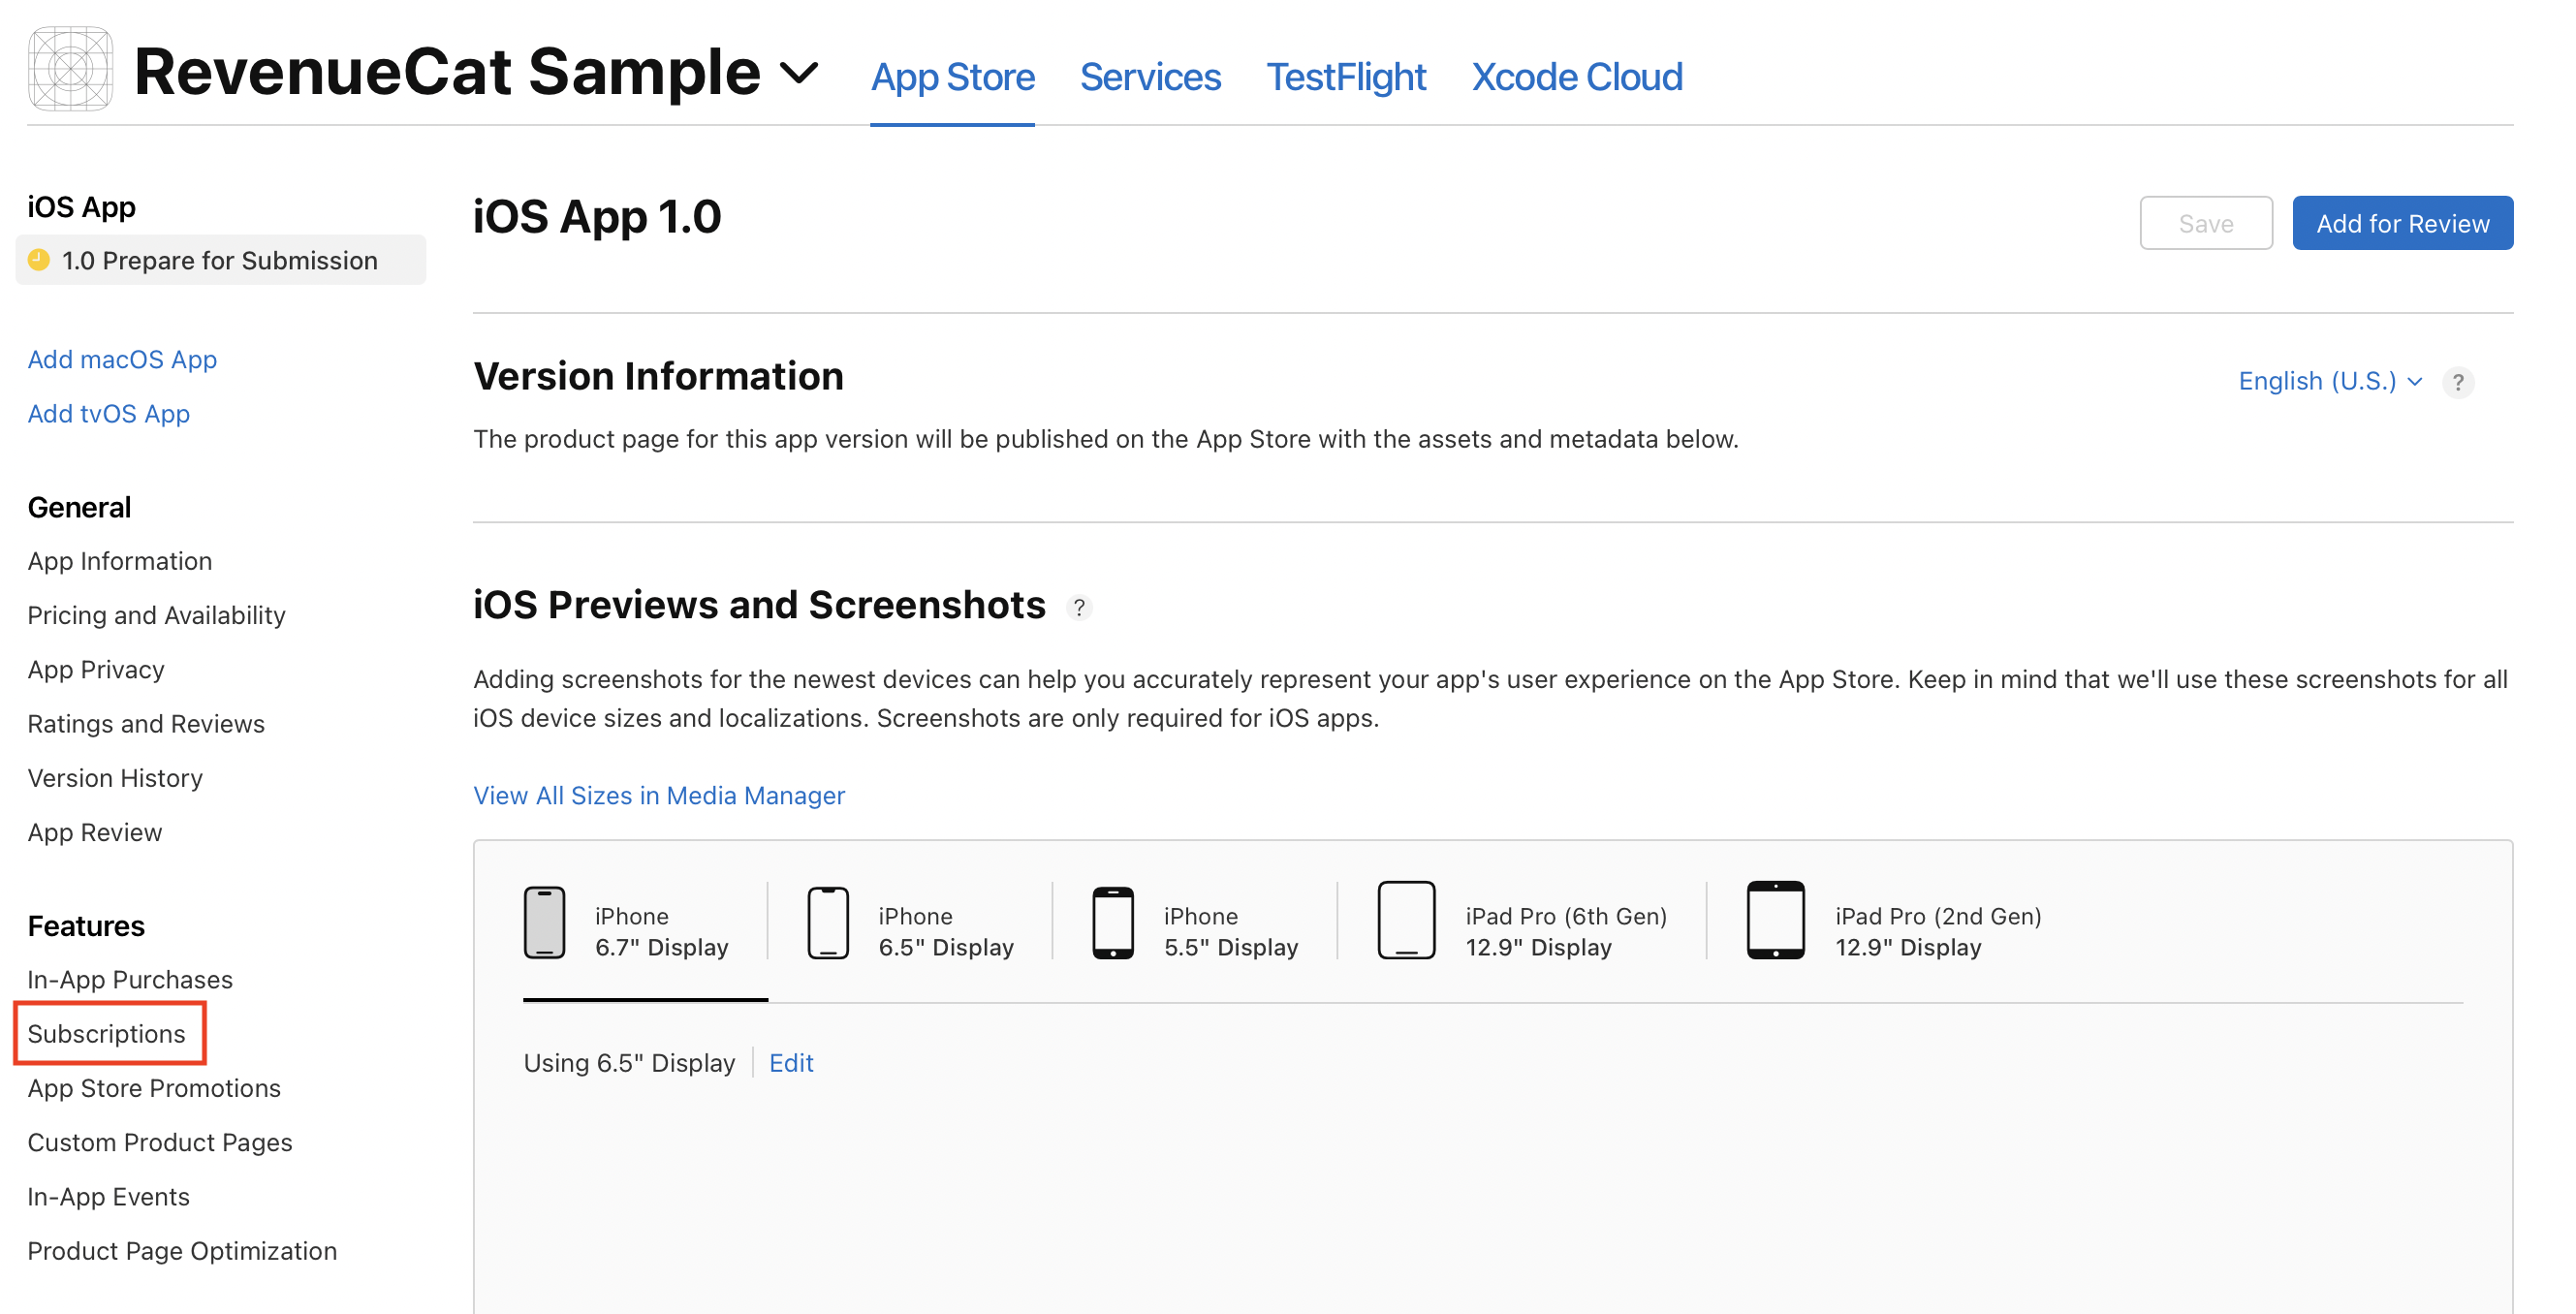Click the Version Information heading
2576x1314 pixels.
pos(658,376)
